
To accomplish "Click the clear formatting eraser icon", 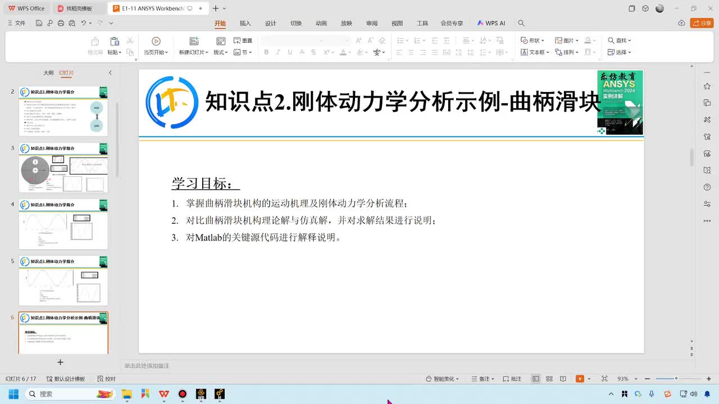I will pyautogui.click(x=382, y=40).
